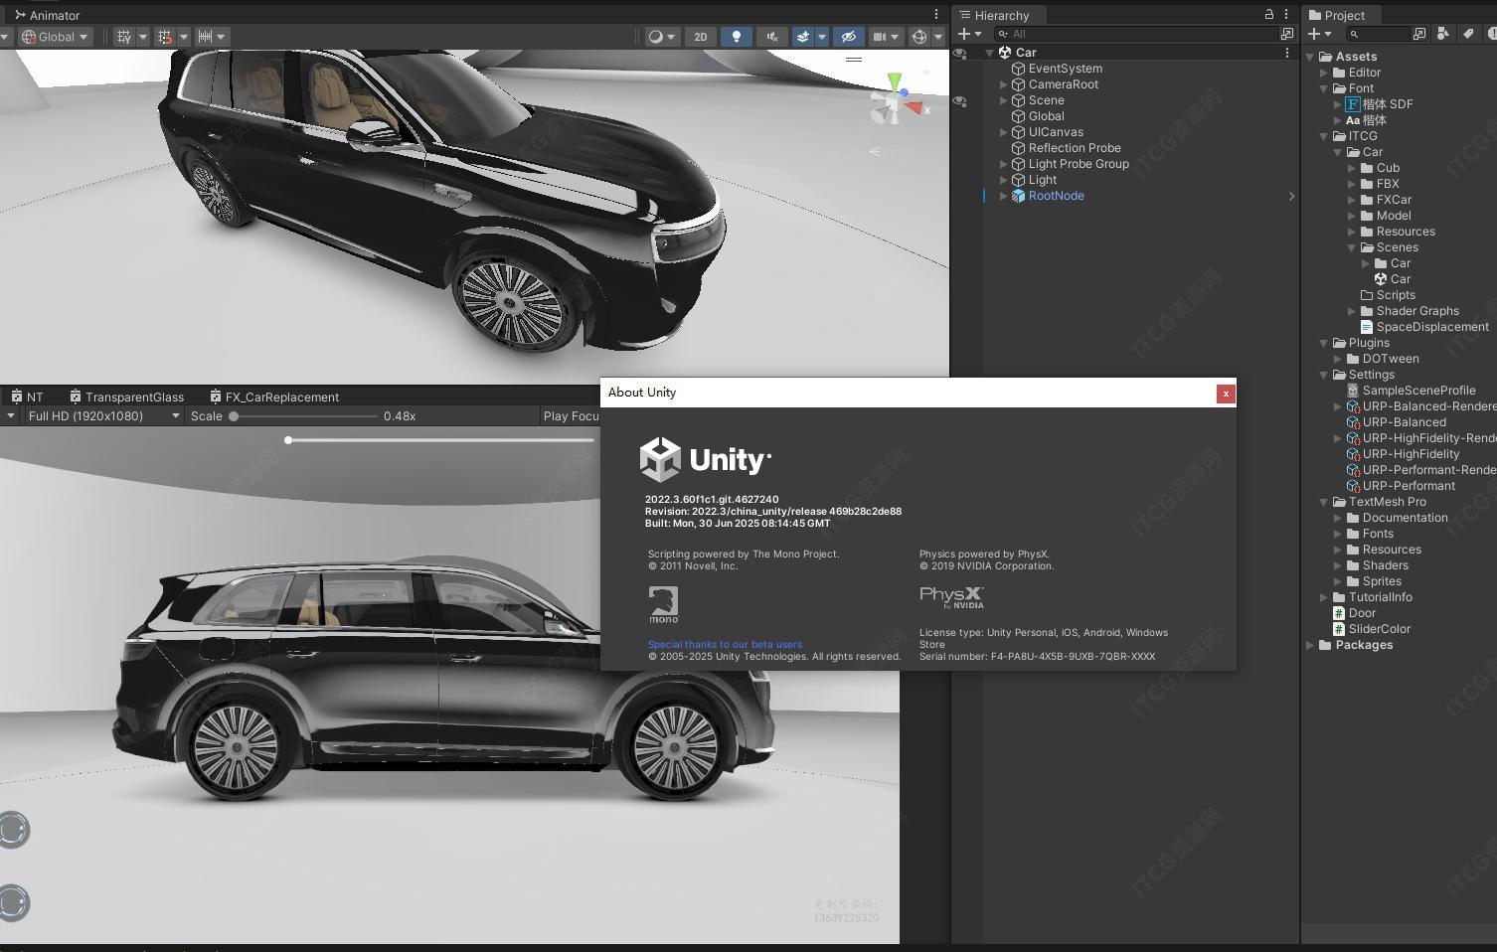Open the Global handle rotation dropdown
The width and height of the screenshot is (1497, 952).
[56, 37]
